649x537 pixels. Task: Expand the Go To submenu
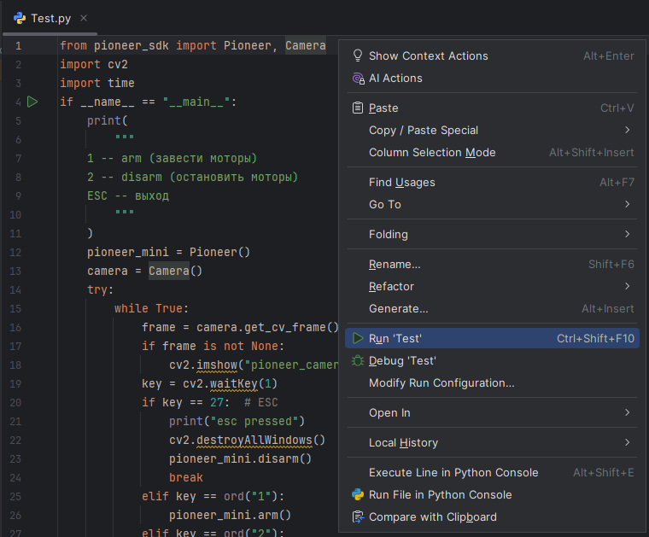628,204
